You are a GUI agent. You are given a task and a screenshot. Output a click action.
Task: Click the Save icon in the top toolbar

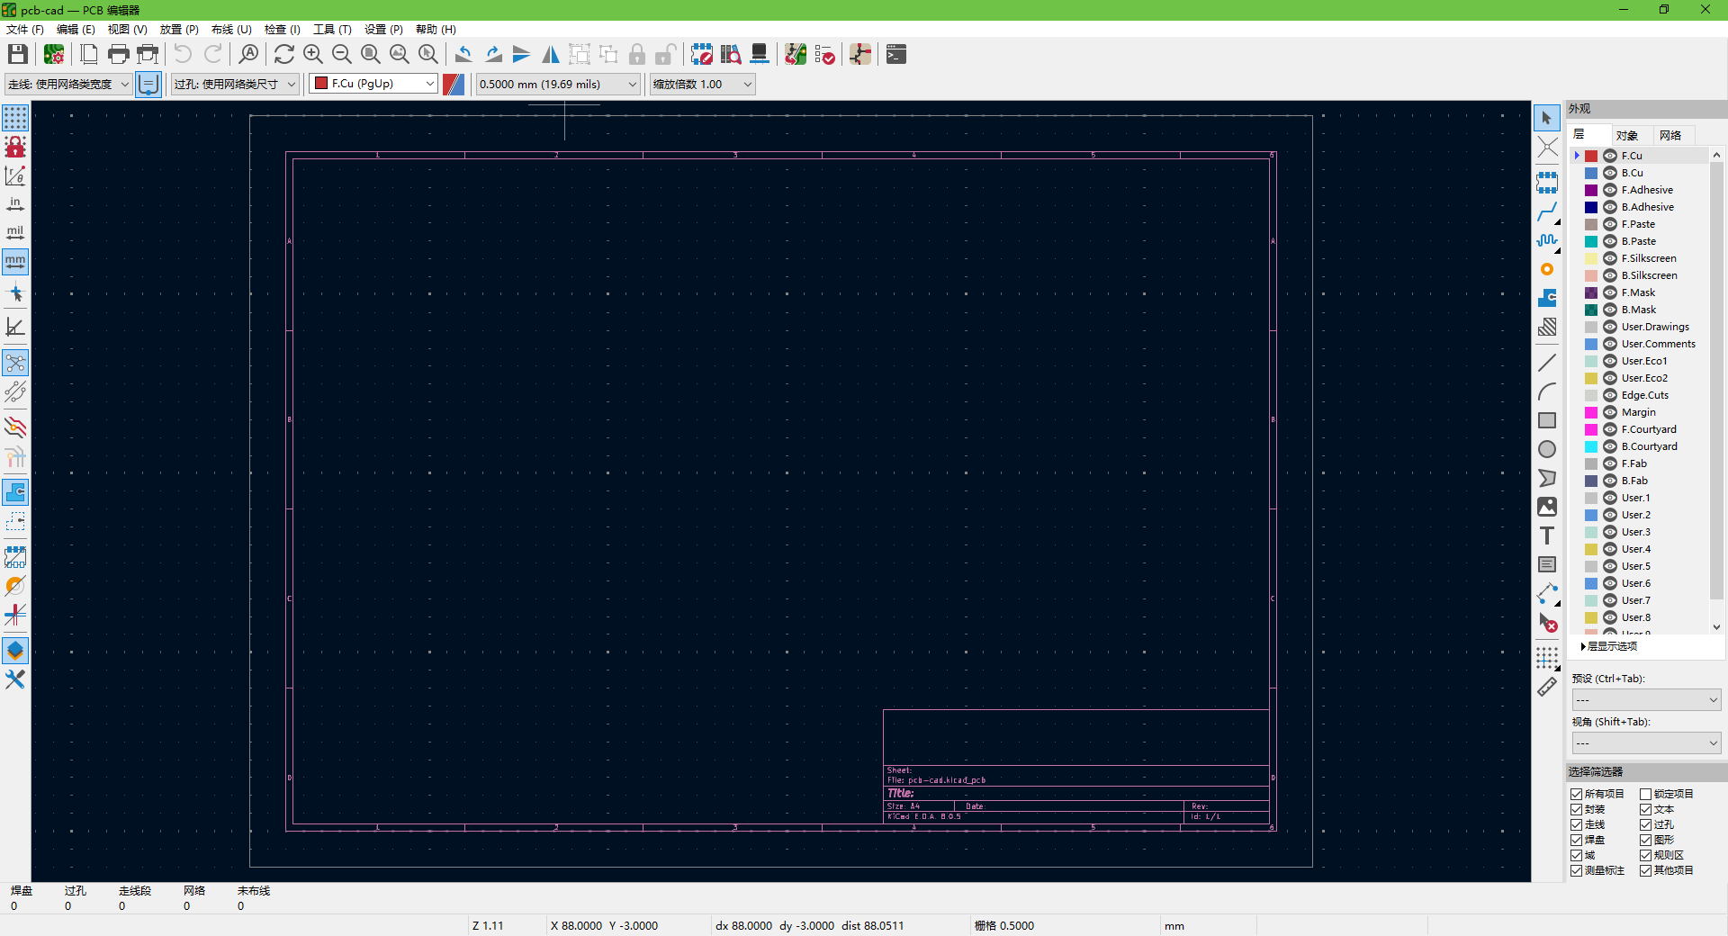coord(17,55)
